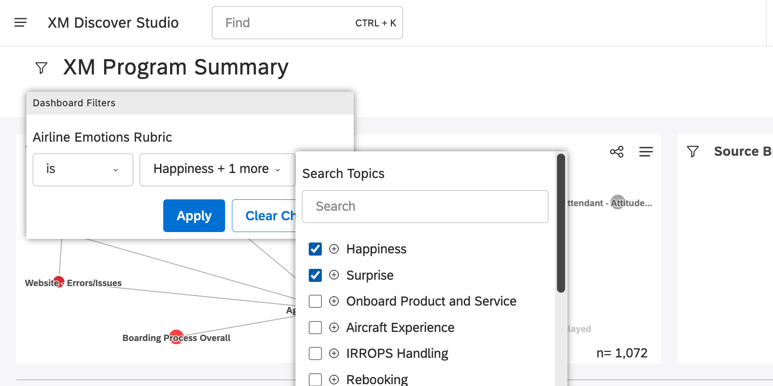The height and width of the screenshot is (386, 773).
Task: Click the Source widget filter icon
Action: [693, 152]
